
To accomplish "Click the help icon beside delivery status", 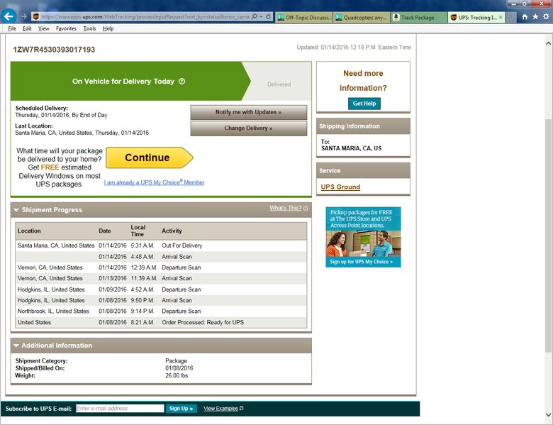I will [x=182, y=81].
